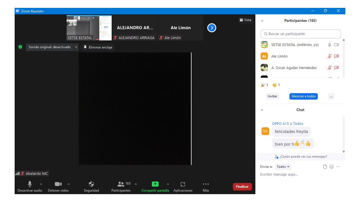Open the Más three-dots menu
This screenshot has width=360, height=202.
click(x=206, y=184)
